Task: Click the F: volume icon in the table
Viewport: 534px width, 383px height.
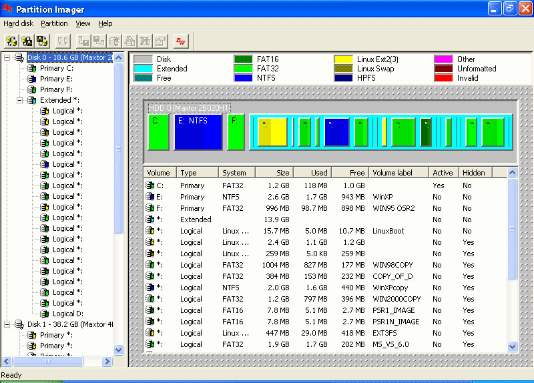Action: coord(150,208)
